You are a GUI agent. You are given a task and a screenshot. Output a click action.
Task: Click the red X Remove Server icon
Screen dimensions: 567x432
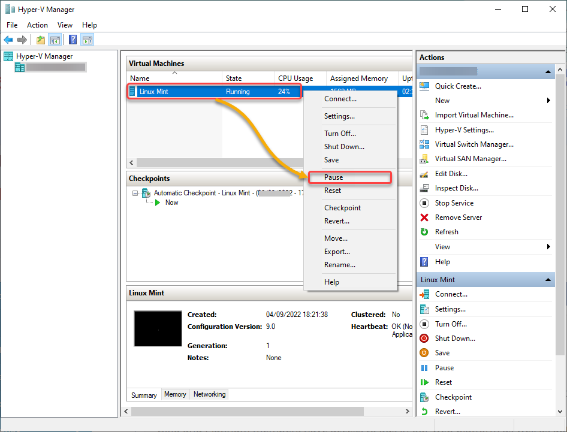424,217
